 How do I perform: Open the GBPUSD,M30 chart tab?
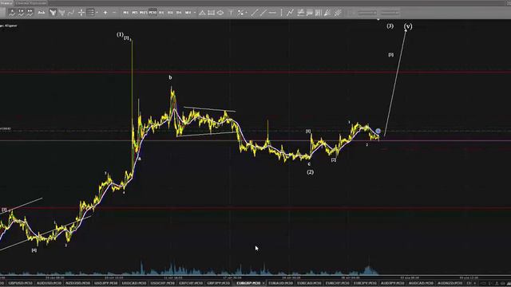[20, 284]
